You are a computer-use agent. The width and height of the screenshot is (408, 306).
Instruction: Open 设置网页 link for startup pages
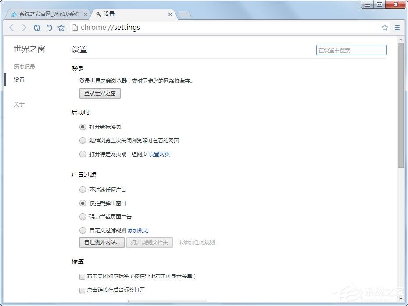[x=160, y=154]
